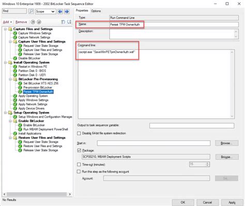Click the green check icon of Pre-provision BitLocker
Image resolution: width=245 pixels, height=206 pixels.
click(20, 87)
